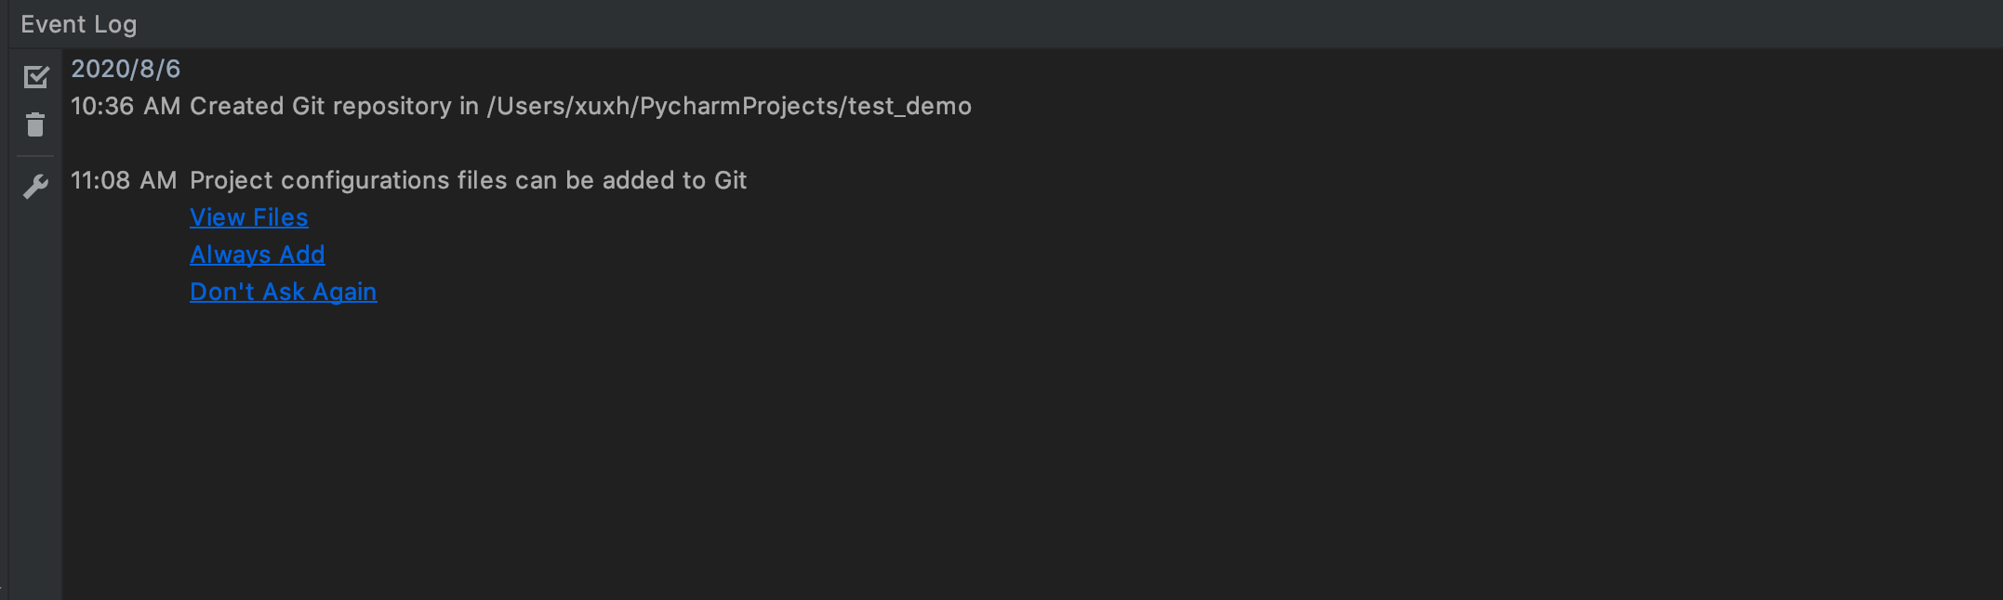Click header bar right of Event Log title

(x=1069, y=24)
